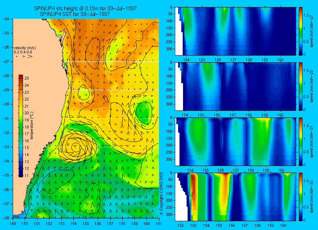Screen dimensions: 318x230
Task: Click the 0.5 tick on lat=-33 speed colorbar
Action: point(306,207)
